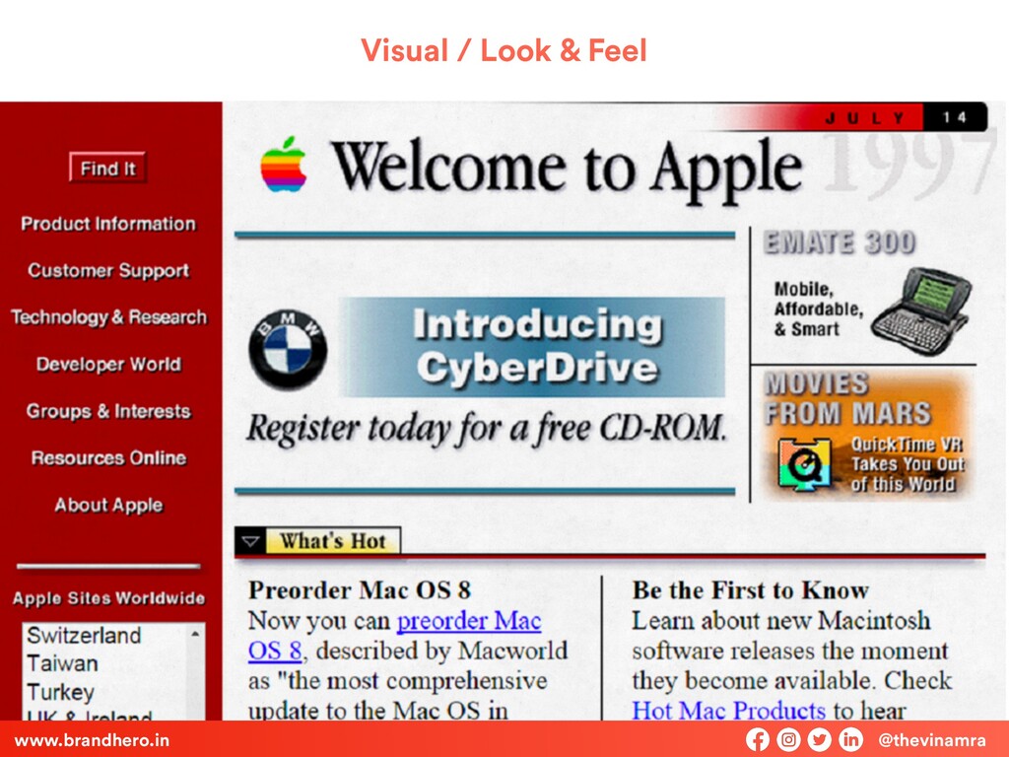Image resolution: width=1009 pixels, height=757 pixels.
Task: Click the Find It button
Action: (x=108, y=168)
